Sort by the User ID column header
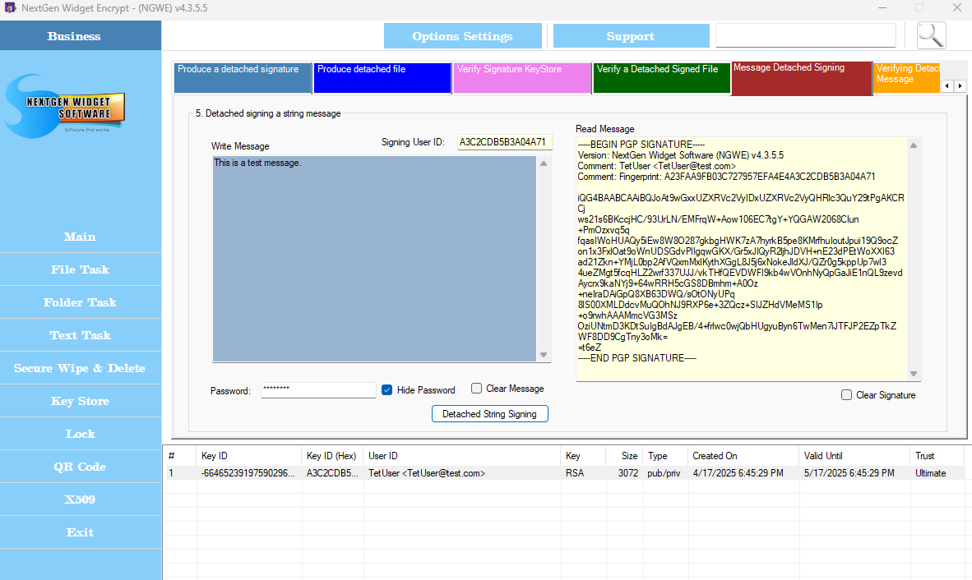This screenshot has height=580, width=972. point(462,456)
